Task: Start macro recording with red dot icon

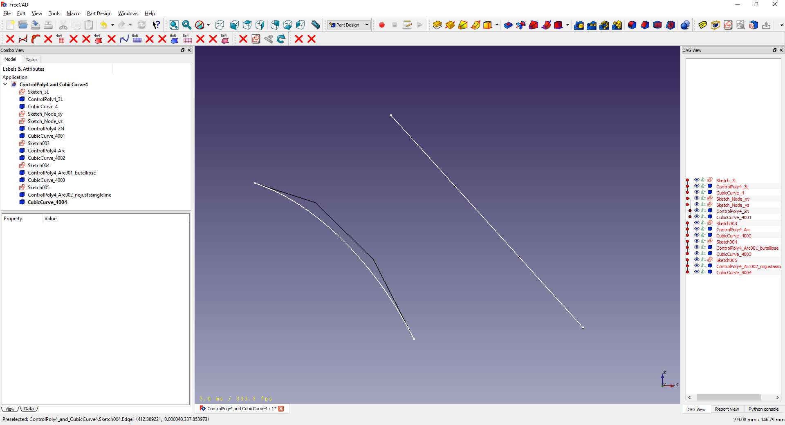Action: [x=382, y=25]
